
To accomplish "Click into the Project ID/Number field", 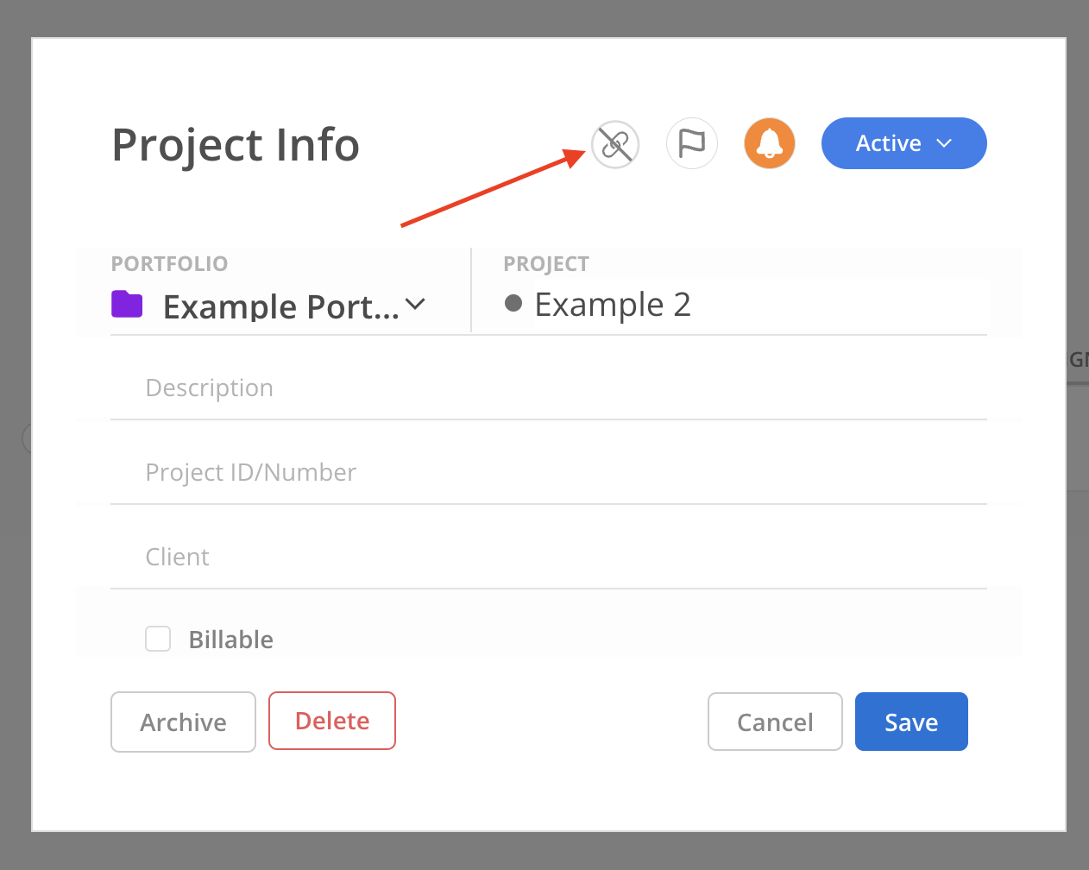I will [x=549, y=473].
